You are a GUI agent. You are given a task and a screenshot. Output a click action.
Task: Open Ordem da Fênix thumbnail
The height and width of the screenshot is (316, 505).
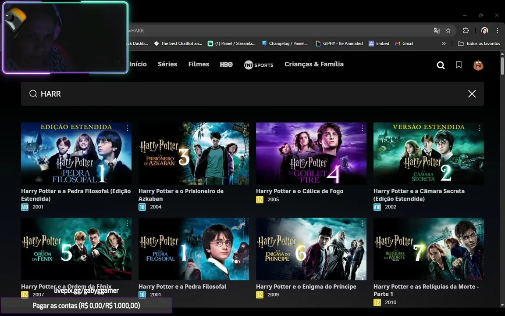(x=76, y=249)
